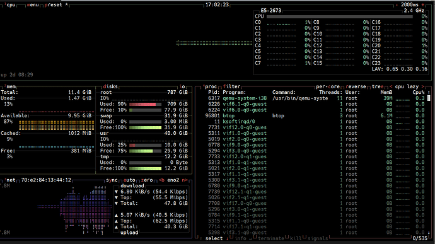Click the E5-2673 CPU name
Viewport: 435px width, 244px height.
(x=270, y=11)
